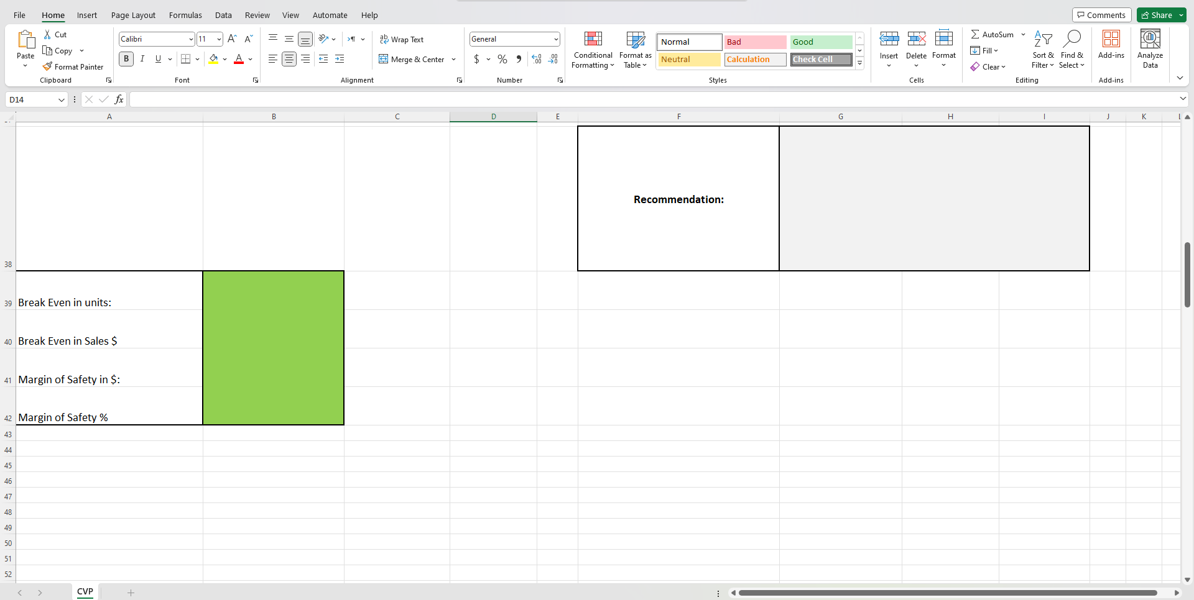The width and height of the screenshot is (1194, 600).
Task: Open Find & Select tool
Action: [x=1071, y=50]
